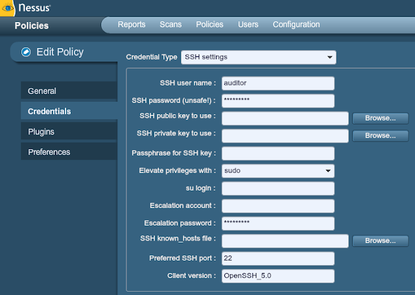Open the Configuration tab

click(296, 25)
